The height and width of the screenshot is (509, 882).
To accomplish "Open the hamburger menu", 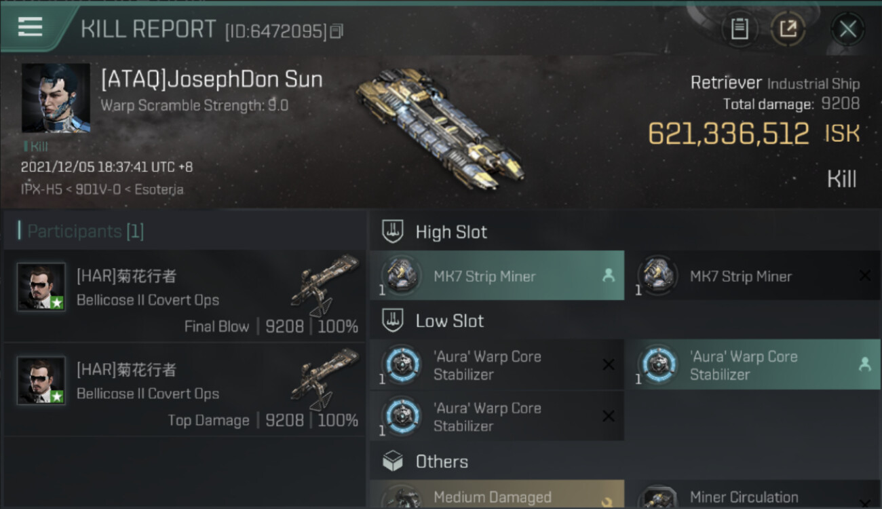I will click(x=31, y=27).
